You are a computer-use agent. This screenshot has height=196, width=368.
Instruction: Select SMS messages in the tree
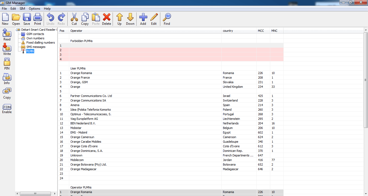35,47
